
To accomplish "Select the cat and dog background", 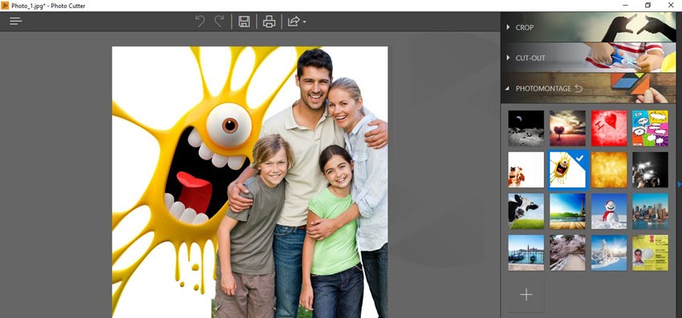I will (x=526, y=170).
